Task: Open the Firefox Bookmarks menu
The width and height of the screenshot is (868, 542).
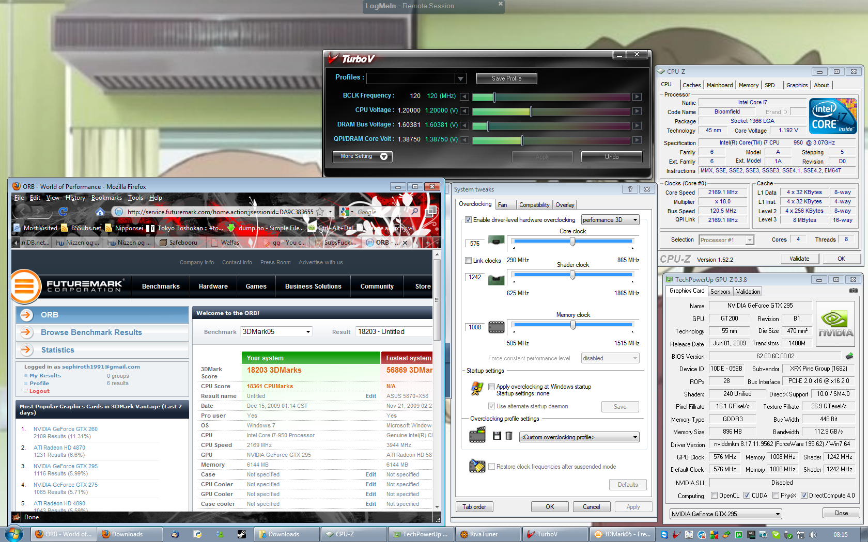Action: coord(106,198)
